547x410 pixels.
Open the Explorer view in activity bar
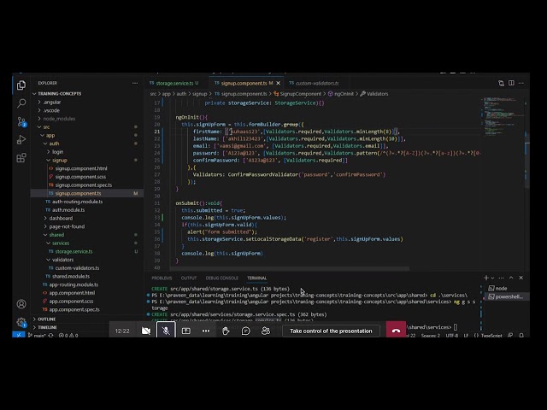click(21, 85)
